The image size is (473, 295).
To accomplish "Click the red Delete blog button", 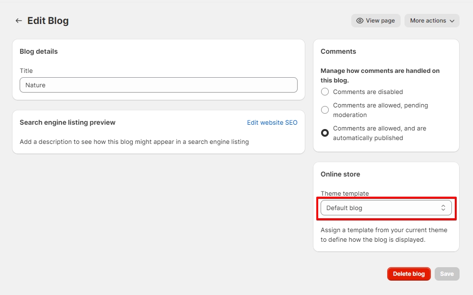I will [x=409, y=274].
